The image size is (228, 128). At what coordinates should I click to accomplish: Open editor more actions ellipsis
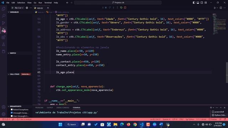click(x=225, y=8)
